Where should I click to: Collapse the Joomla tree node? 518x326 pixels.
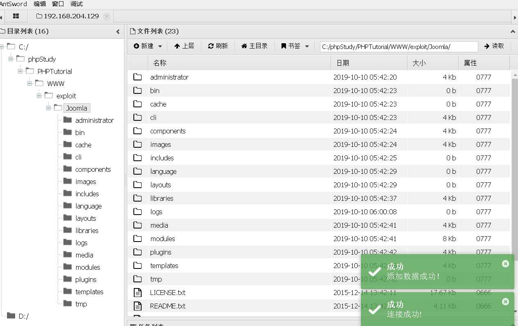49,108
